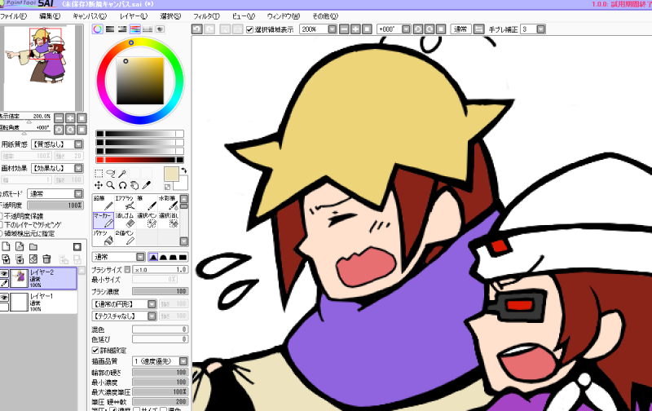Open the 画材効果 effect dropdown
Viewport: 652px width, 411px height.
point(78,168)
